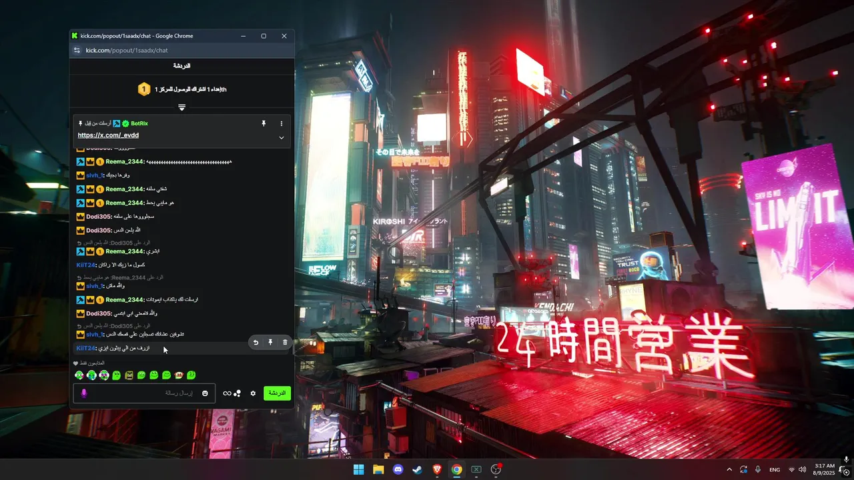Image resolution: width=854 pixels, height=480 pixels.
Task: Open the site information icon in address bar
Action: pyautogui.click(x=77, y=50)
